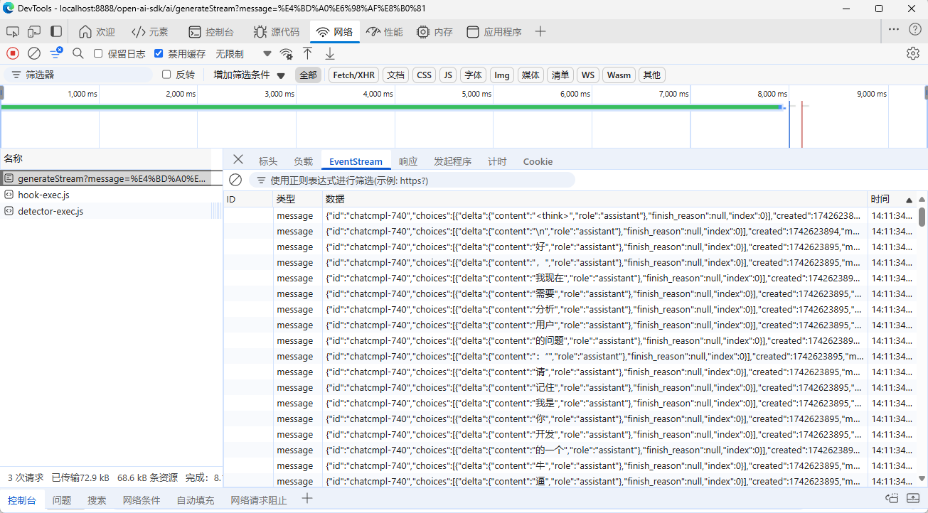Click the record network log icon

click(13, 53)
